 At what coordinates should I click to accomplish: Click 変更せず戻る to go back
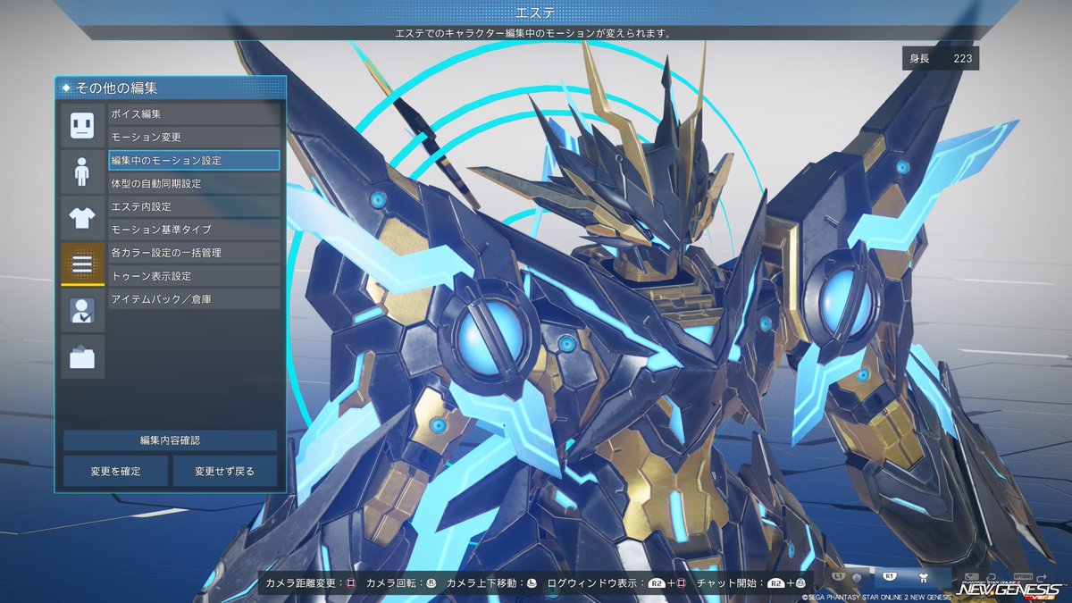[225, 471]
